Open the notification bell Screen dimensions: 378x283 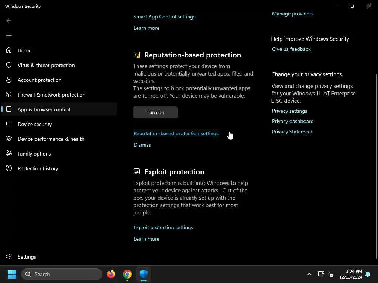[x=368, y=274]
